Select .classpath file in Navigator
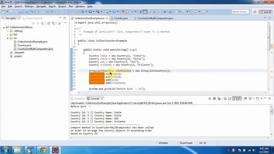 click(19, 53)
